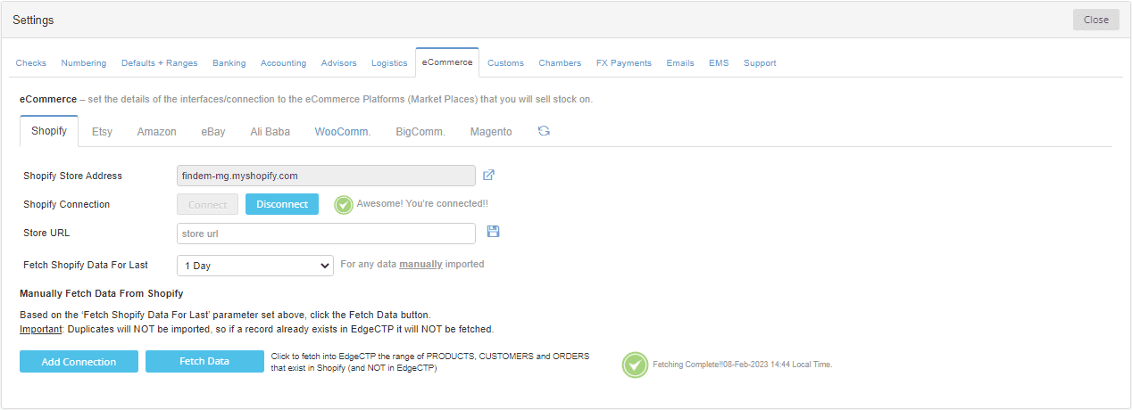Click the greyed-out Connect button
Screen dimensions: 1132x410
tap(208, 204)
